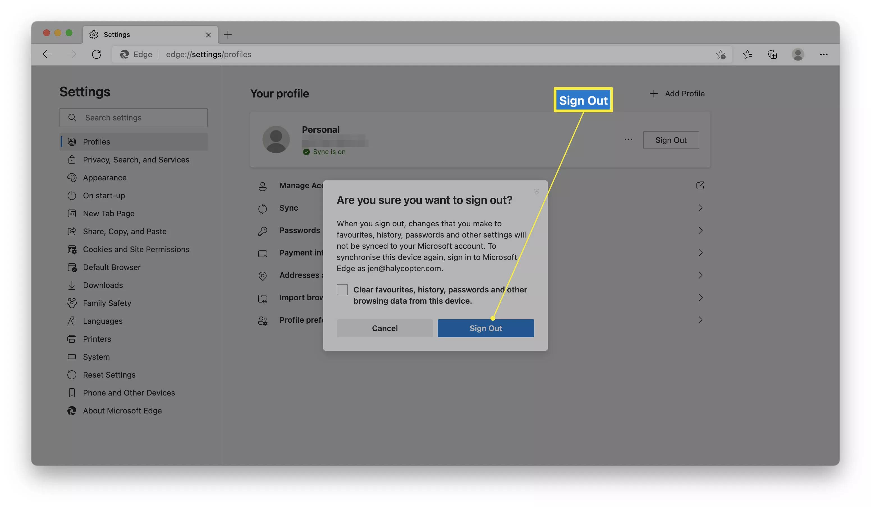Click the Sign Out confirmation button
Screen dimensions: 871x507
[x=485, y=328]
